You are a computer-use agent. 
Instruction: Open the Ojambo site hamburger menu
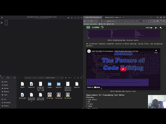[x=88, y=27]
